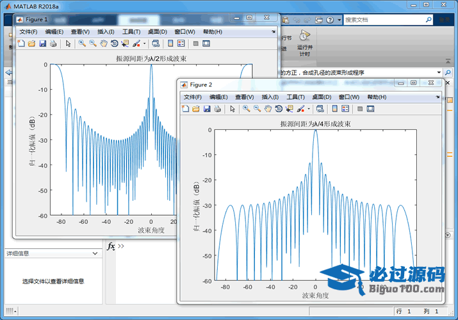The height and width of the screenshot is (320, 458).
Task: Click Link Plot icon in Figure 1
Action: tap(156, 44)
